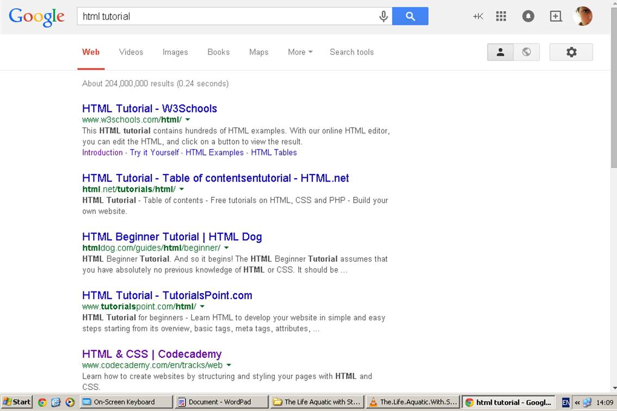Open the notifications bell icon
617x411 pixels.
pos(528,16)
